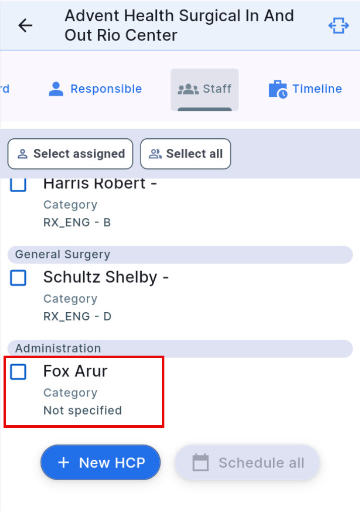Click the people icon inside Sellect all button

click(x=155, y=153)
